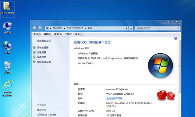Open the Administrator folder desktop icon

point(7,9)
